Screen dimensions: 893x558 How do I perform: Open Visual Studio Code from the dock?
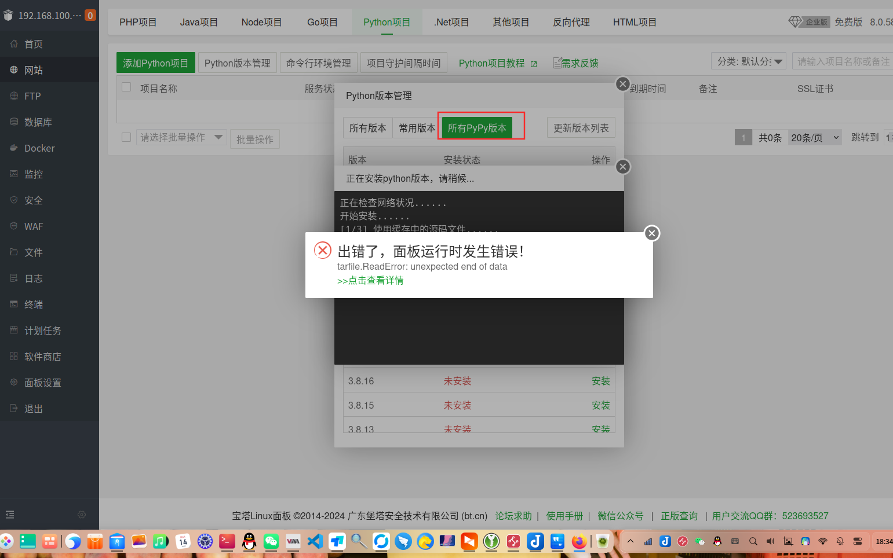(315, 542)
